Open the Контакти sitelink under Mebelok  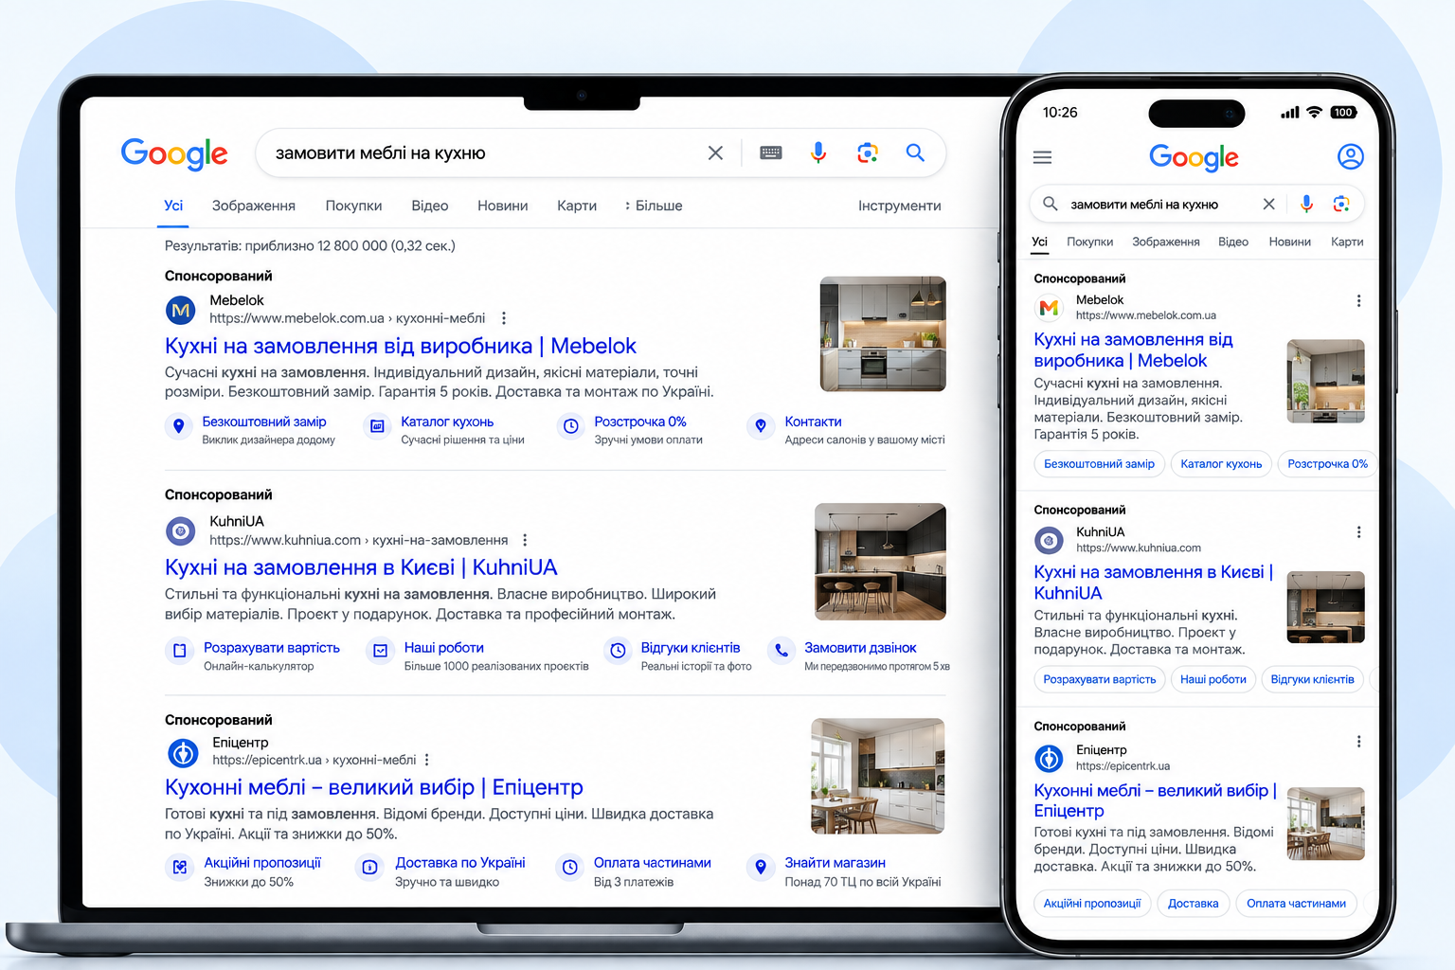(x=813, y=422)
